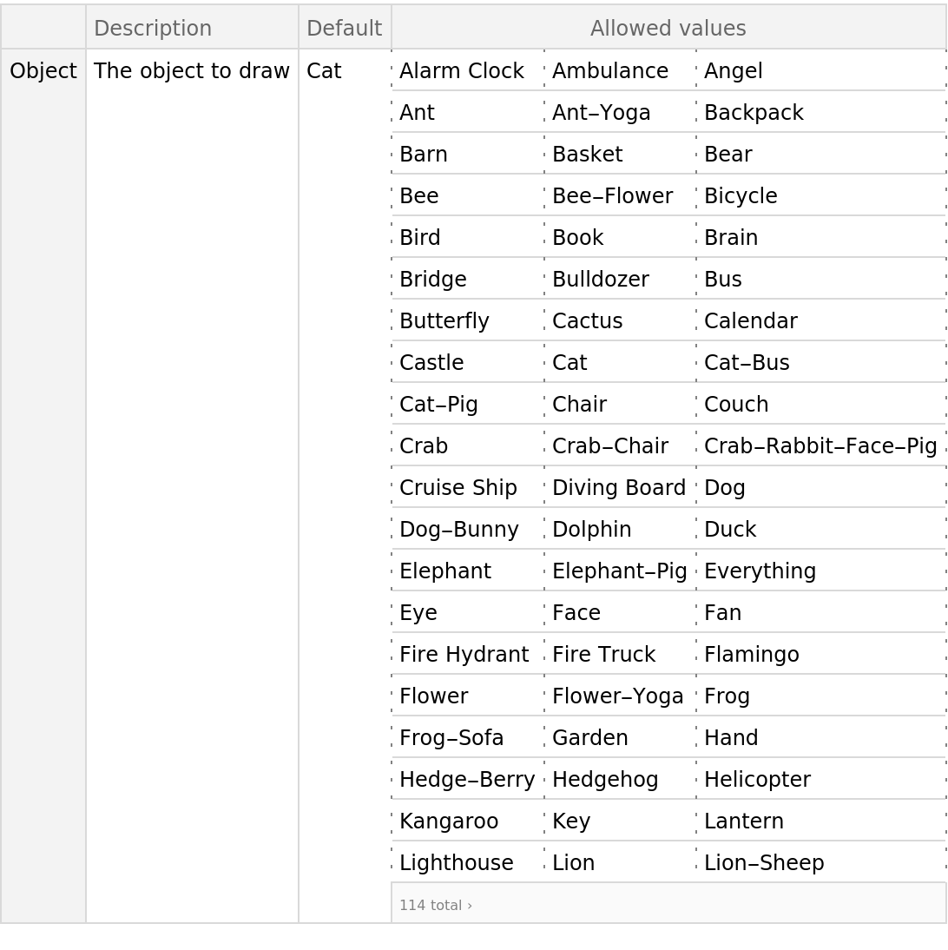The width and height of the screenshot is (948, 950).
Task: Select the Ambulance allowed value
Action: pos(610,70)
